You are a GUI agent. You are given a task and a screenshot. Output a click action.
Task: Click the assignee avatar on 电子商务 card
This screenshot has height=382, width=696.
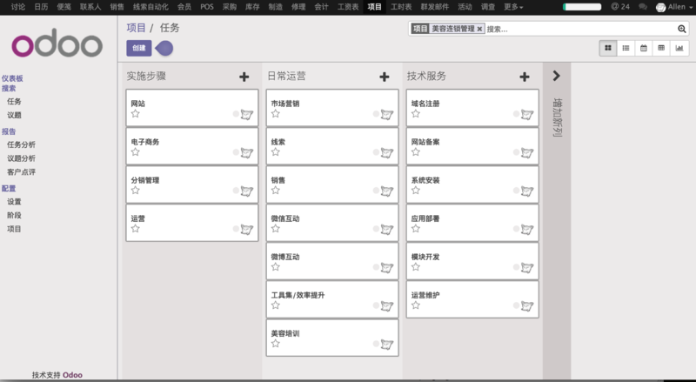[x=247, y=153]
